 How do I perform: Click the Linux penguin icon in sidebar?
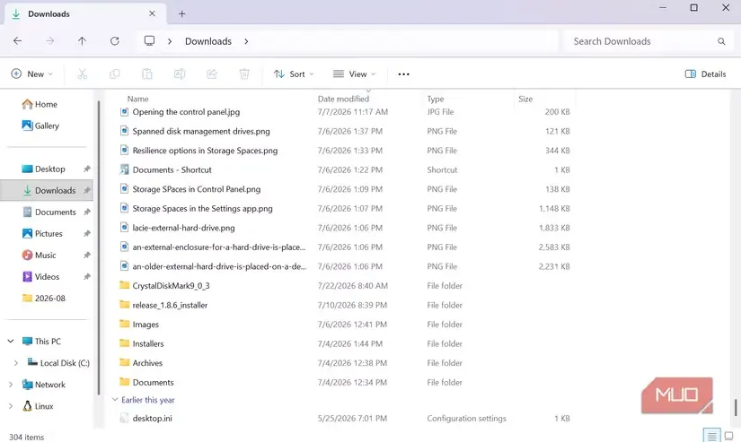pyautogui.click(x=28, y=405)
